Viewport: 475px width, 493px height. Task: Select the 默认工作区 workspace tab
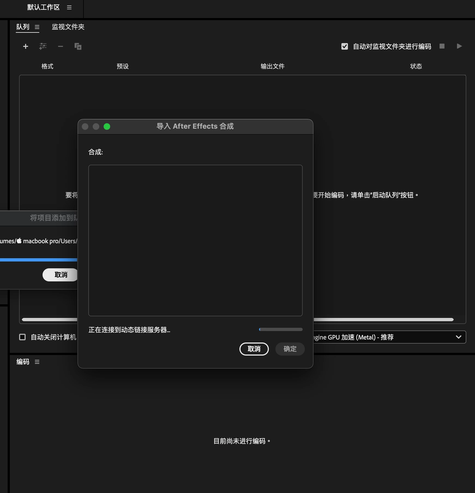click(43, 7)
